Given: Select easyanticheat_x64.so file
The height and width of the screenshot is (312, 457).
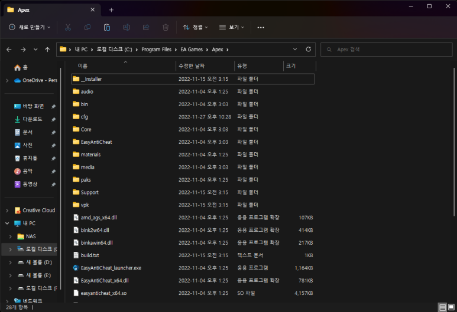Looking at the screenshot, I should (x=103, y=293).
